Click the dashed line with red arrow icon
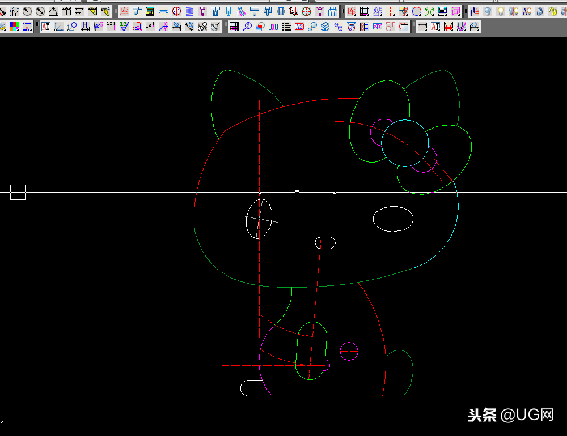The width and height of the screenshot is (567, 436). coord(27,27)
